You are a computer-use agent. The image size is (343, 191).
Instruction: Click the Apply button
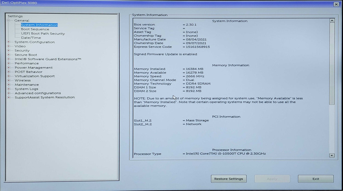272,179
